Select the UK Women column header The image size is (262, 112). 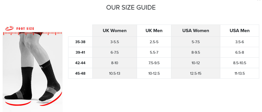(x=114, y=31)
